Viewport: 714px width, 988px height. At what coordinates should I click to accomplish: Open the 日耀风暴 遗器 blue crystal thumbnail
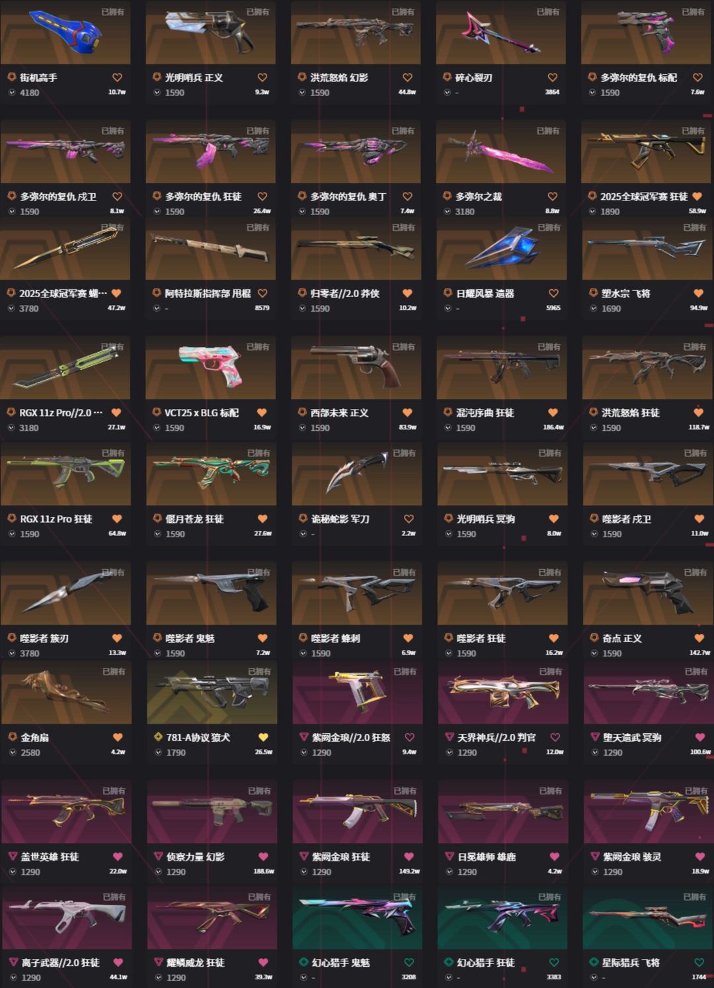(502, 248)
